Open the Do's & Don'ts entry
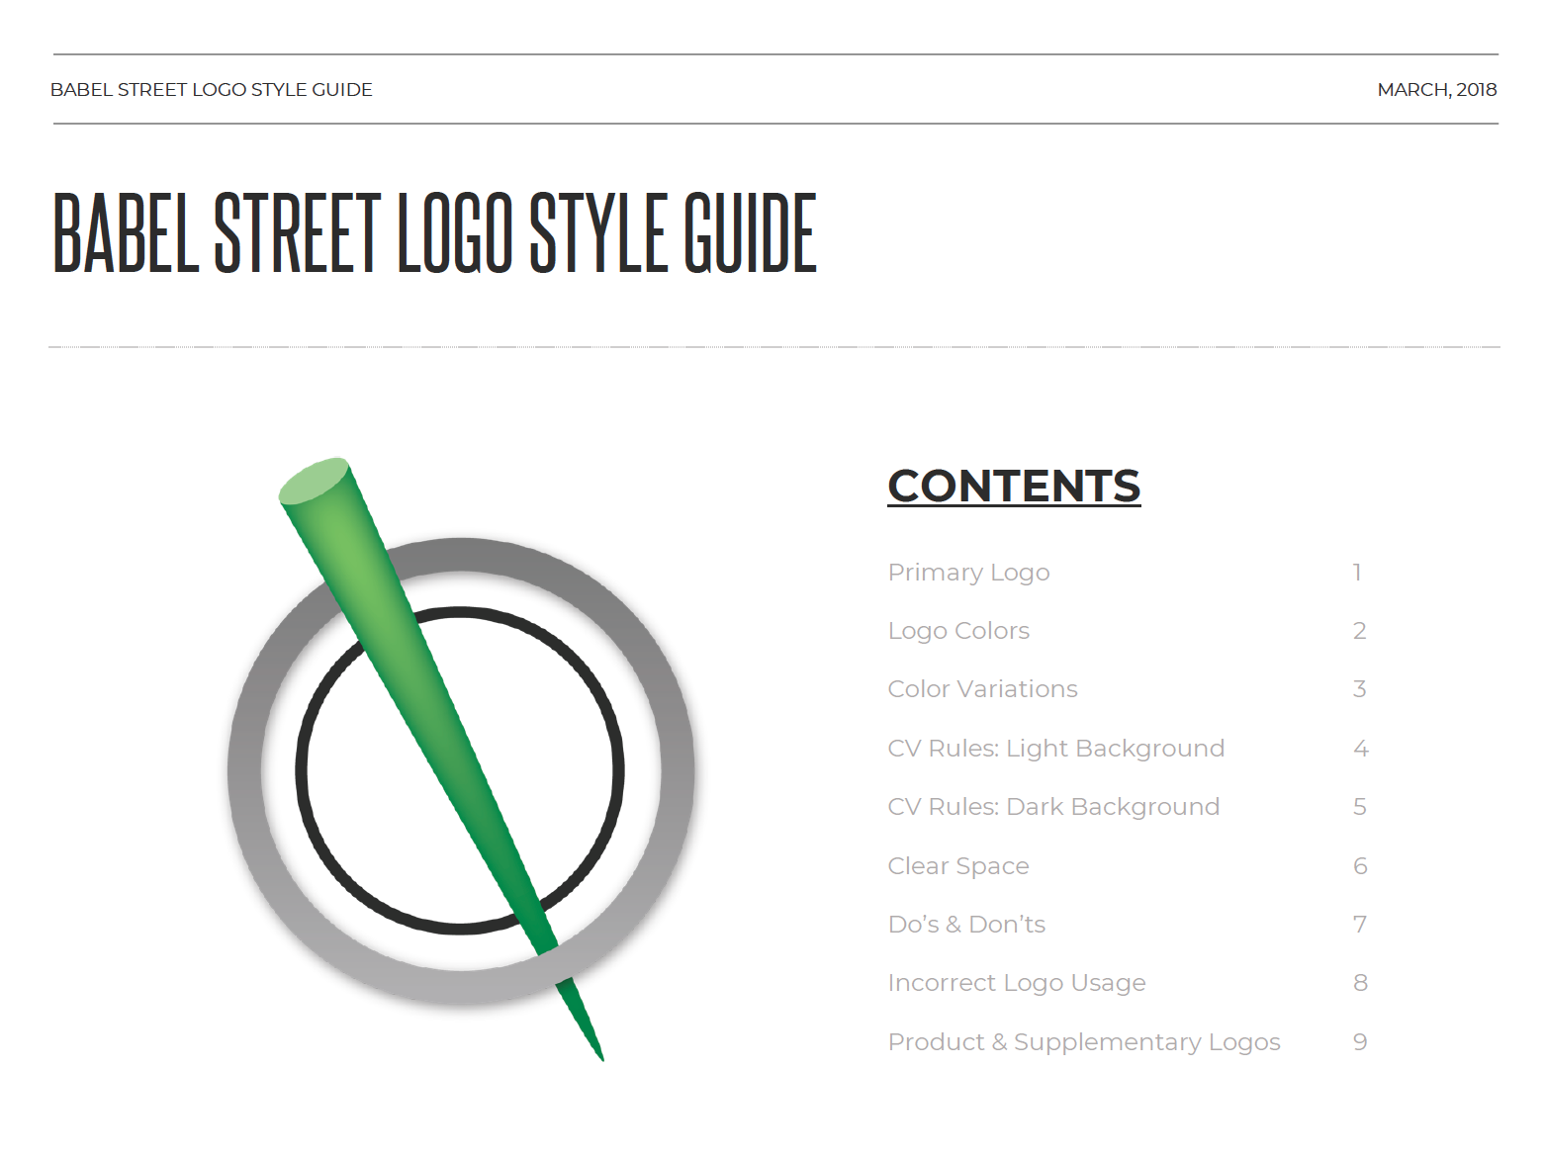The height and width of the screenshot is (1158, 1544). point(966,925)
